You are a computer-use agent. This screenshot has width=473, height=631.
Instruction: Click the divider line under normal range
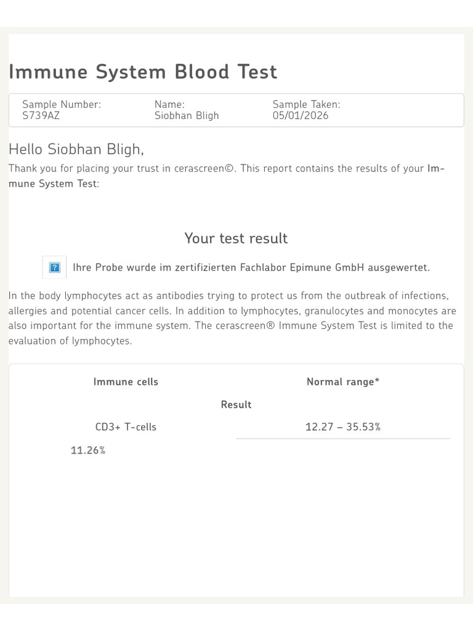point(343,439)
